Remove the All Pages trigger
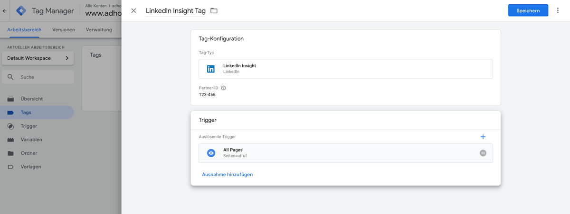Image resolution: width=570 pixels, height=214 pixels. pyautogui.click(x=483, y=153)
